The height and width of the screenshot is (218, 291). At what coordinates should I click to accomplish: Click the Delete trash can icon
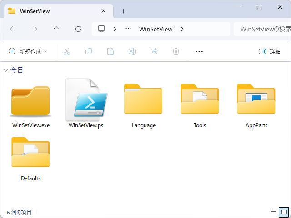coord(176,51)
